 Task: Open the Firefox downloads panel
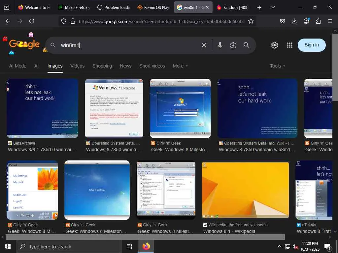point(294,21)
